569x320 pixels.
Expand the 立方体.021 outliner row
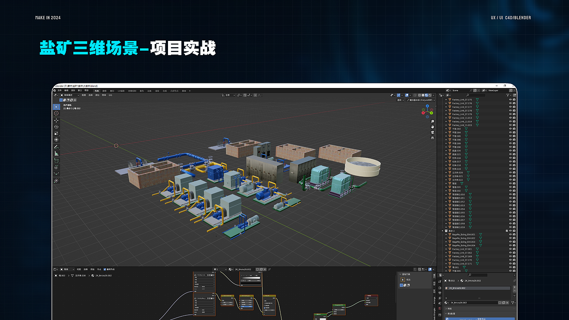[x=446, y=176]
